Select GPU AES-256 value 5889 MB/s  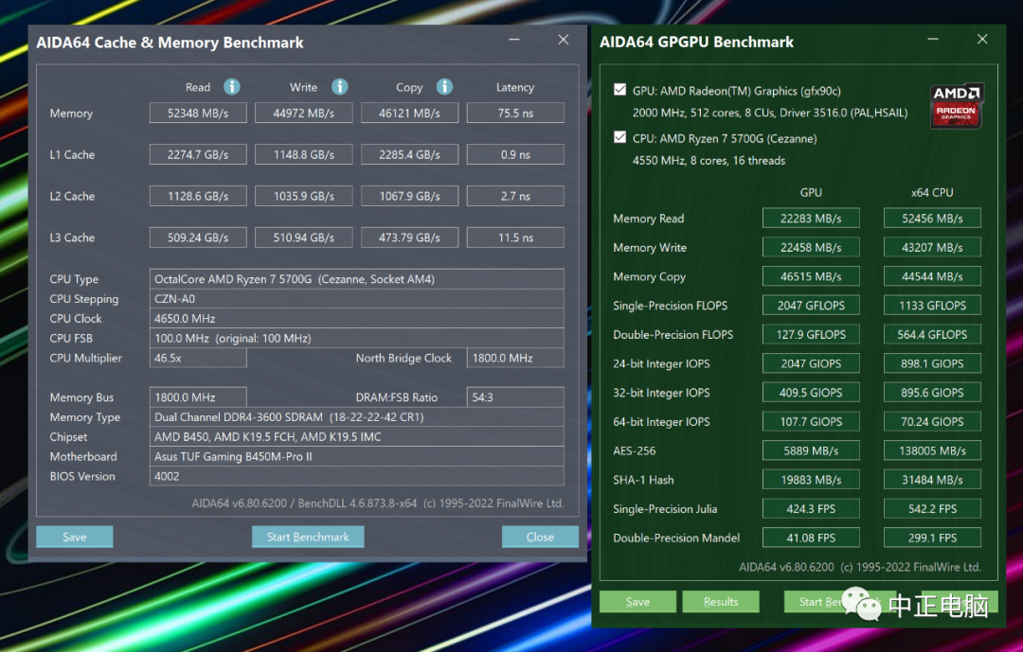point(811,450)
